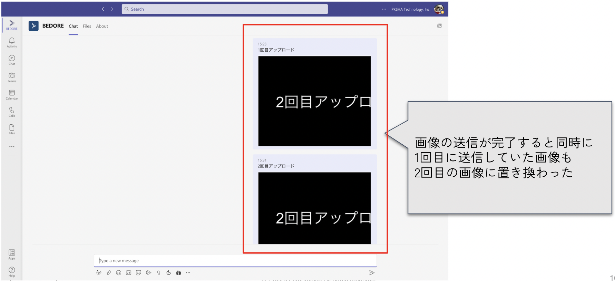Click the 2回目アップロード message text

276,166
